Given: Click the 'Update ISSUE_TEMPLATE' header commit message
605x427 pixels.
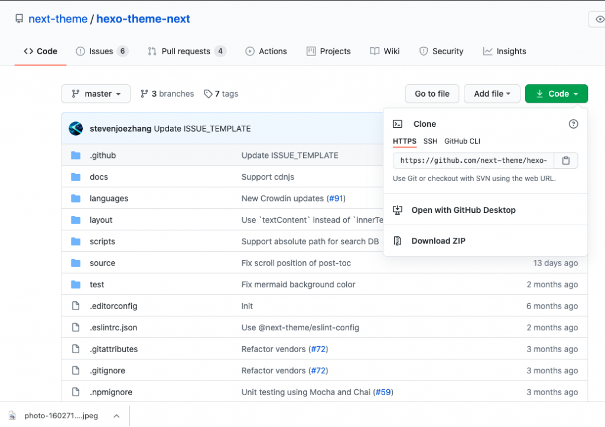Looking at the screenshot, I should click(202, 129).
